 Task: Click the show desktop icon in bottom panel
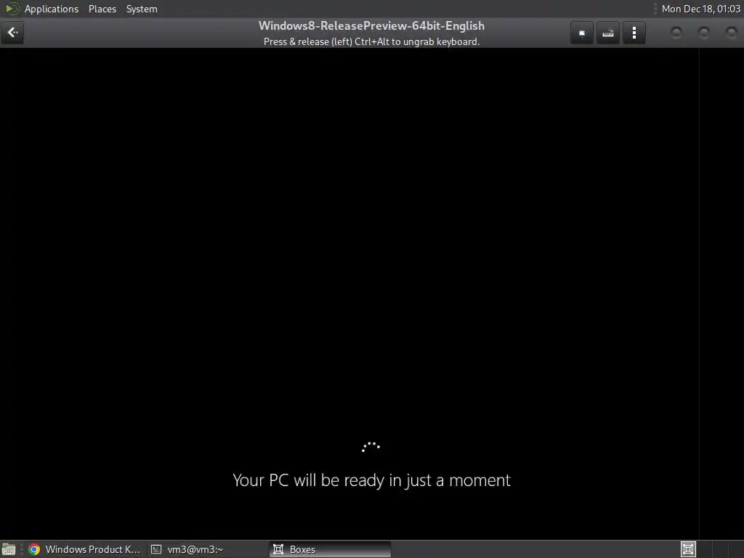coord(9,549)
